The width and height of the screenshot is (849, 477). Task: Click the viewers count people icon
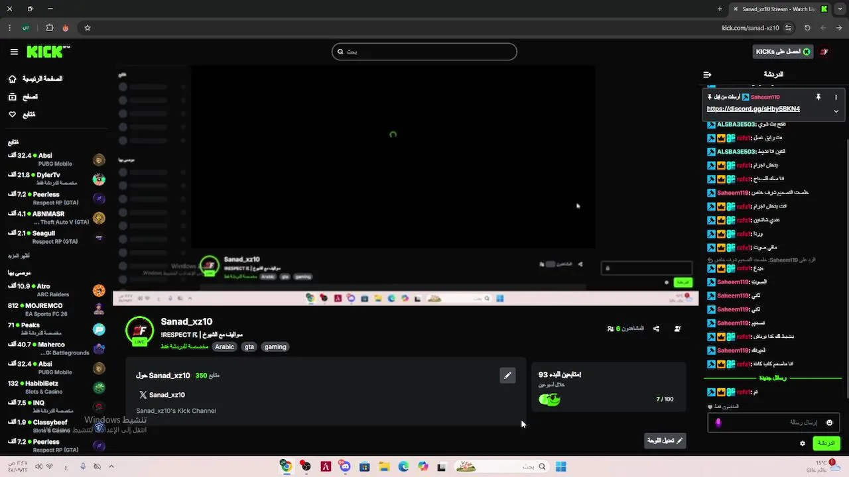[x=610, y=329]
